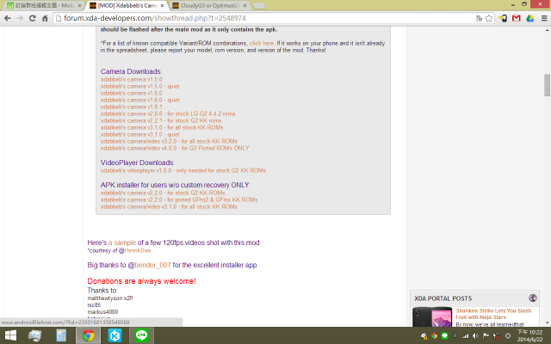Open the LINE app in taskbar

click(141, 335)
